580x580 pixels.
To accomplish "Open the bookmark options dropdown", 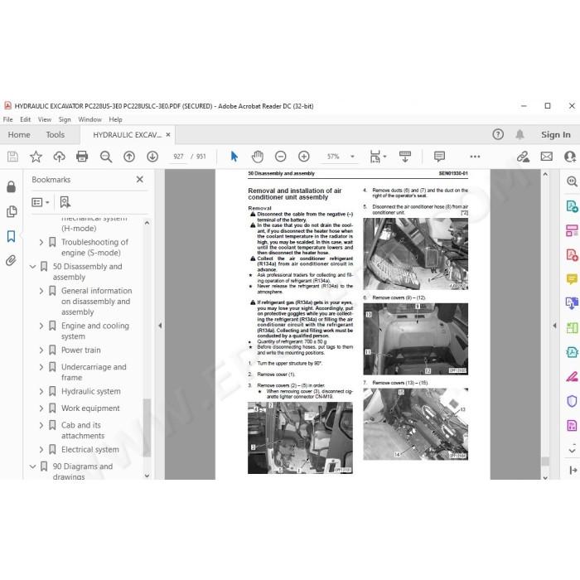I will 41,202.
